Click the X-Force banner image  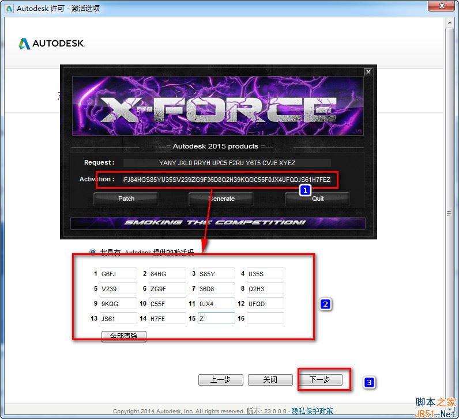click(218, 106)
